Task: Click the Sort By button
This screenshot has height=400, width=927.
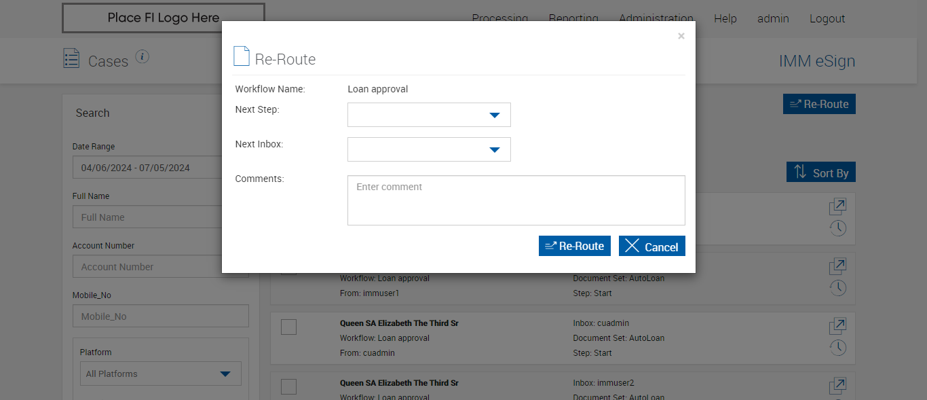Action: coord(820,172)
